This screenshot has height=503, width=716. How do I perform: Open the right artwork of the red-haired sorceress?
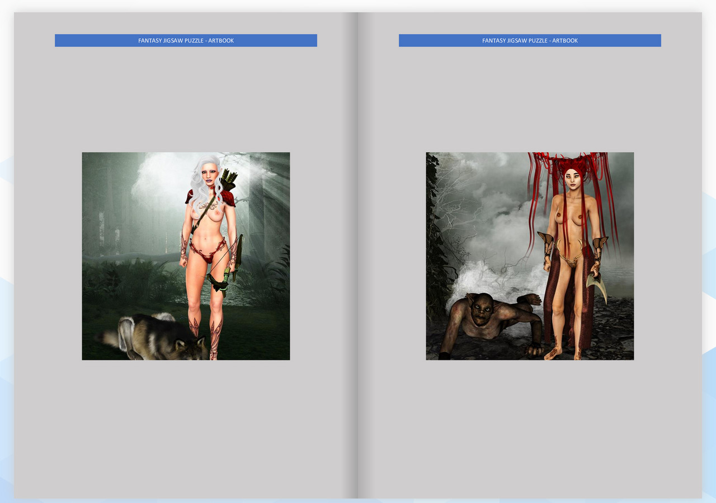point(530,255)
